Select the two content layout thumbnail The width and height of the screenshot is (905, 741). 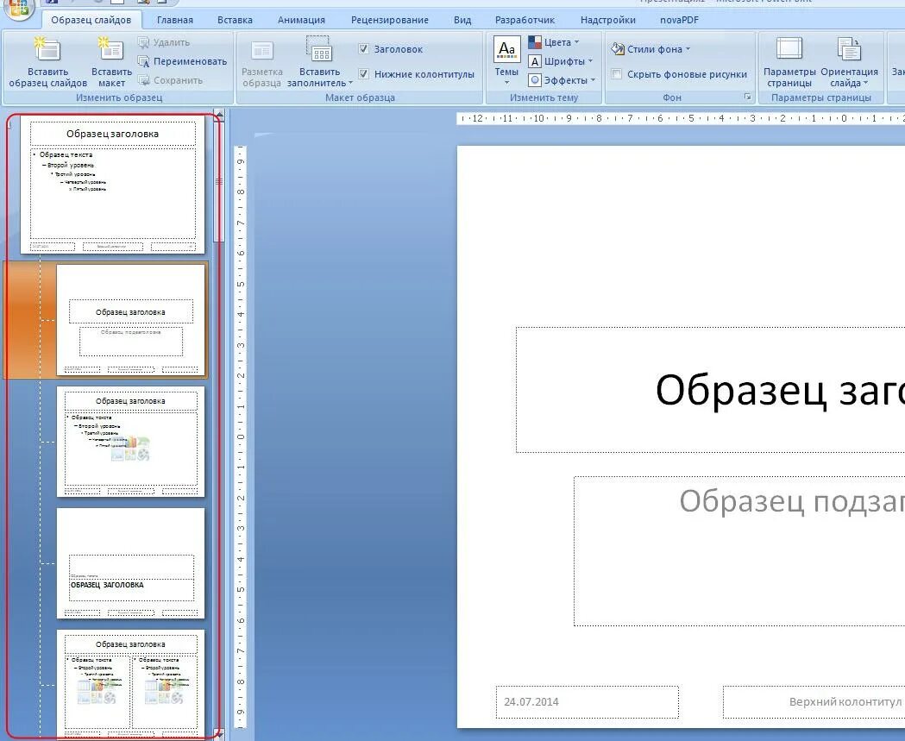(x=130, y=684)
